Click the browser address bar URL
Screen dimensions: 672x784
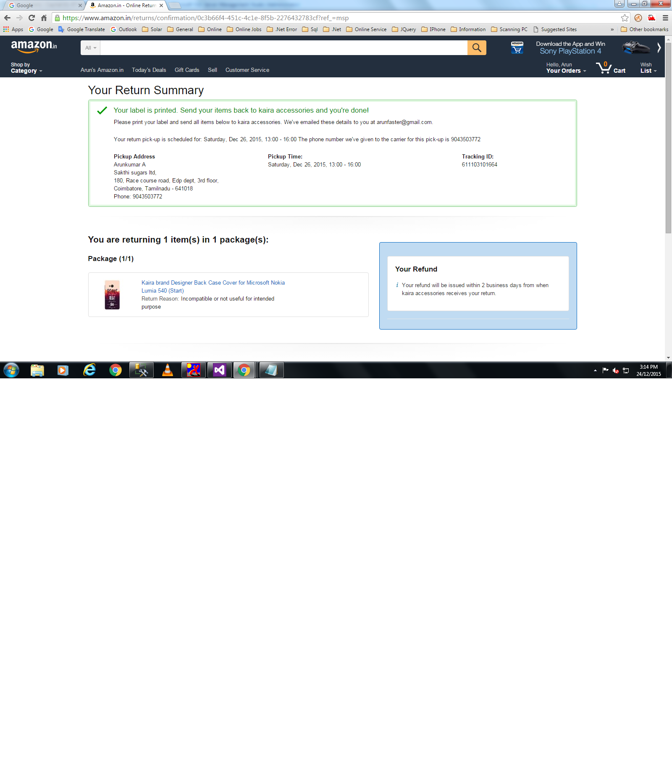tap(205, 18)
